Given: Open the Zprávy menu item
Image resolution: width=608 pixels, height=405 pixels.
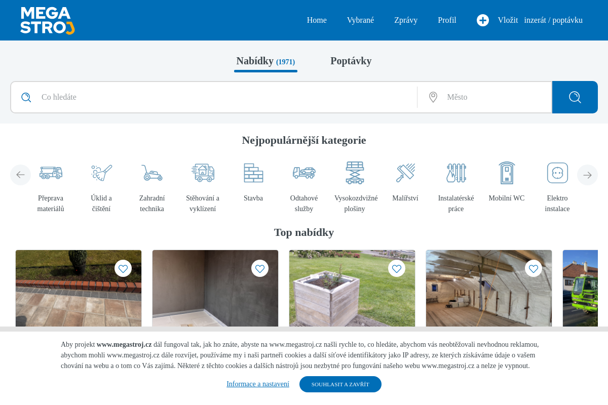Looking at the screenshot, I should (x=406, y=20).
